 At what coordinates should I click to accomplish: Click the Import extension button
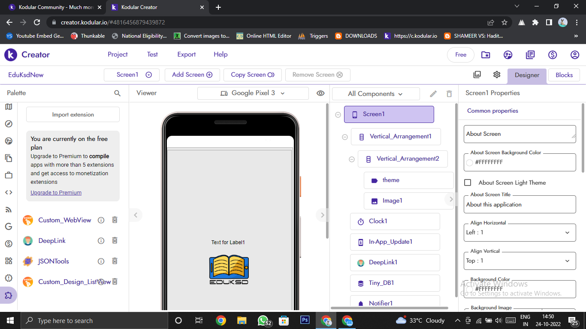point(73,115)
